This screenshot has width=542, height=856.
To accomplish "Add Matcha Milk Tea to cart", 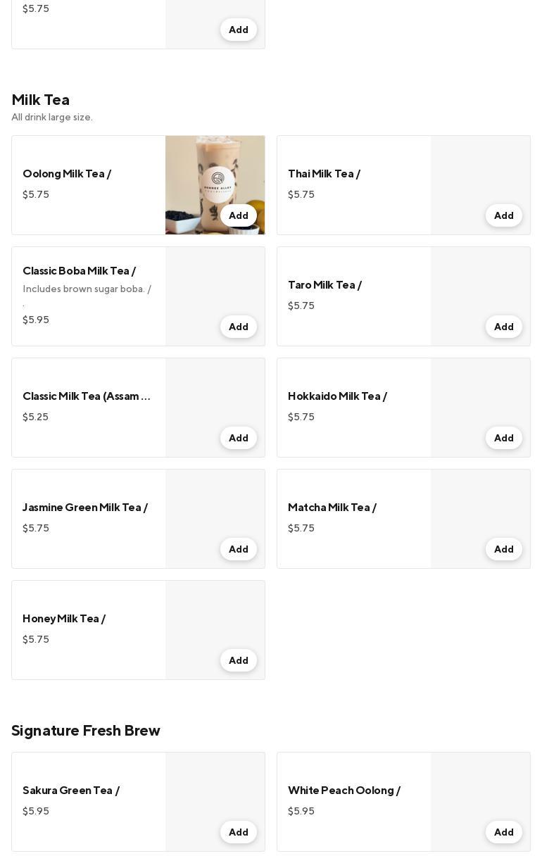I will tap(503, 549).
